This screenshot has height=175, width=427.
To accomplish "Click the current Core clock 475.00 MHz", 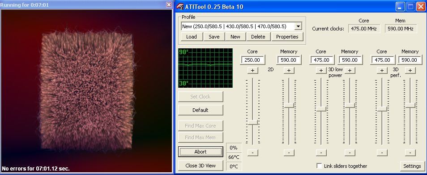I will tap(364, 29).
